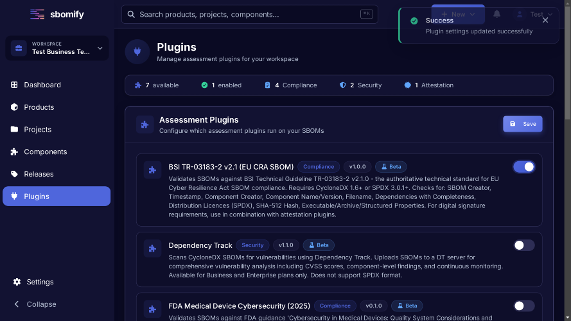Open the New dropdown menu
Viewport: 571px width, 321px height.
[x=458, y=14]
